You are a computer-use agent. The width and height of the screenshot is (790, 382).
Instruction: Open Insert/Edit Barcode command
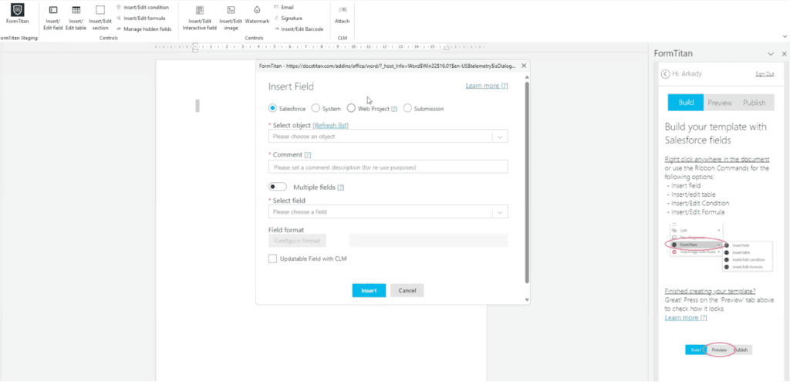click(299, 29)
